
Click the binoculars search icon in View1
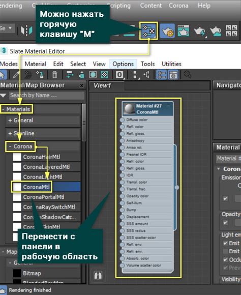click(x=98, y=275)
